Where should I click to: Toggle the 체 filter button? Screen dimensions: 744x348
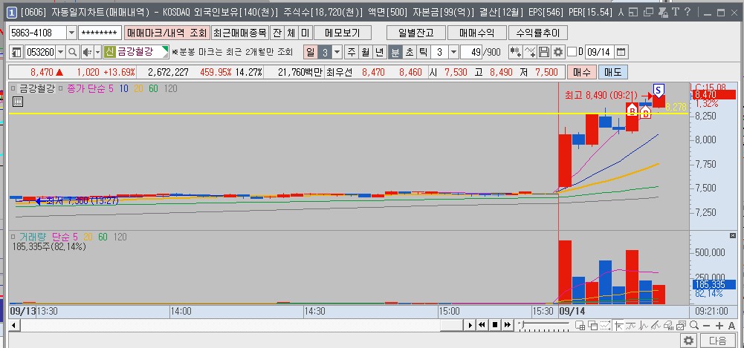tap(291, 33)
